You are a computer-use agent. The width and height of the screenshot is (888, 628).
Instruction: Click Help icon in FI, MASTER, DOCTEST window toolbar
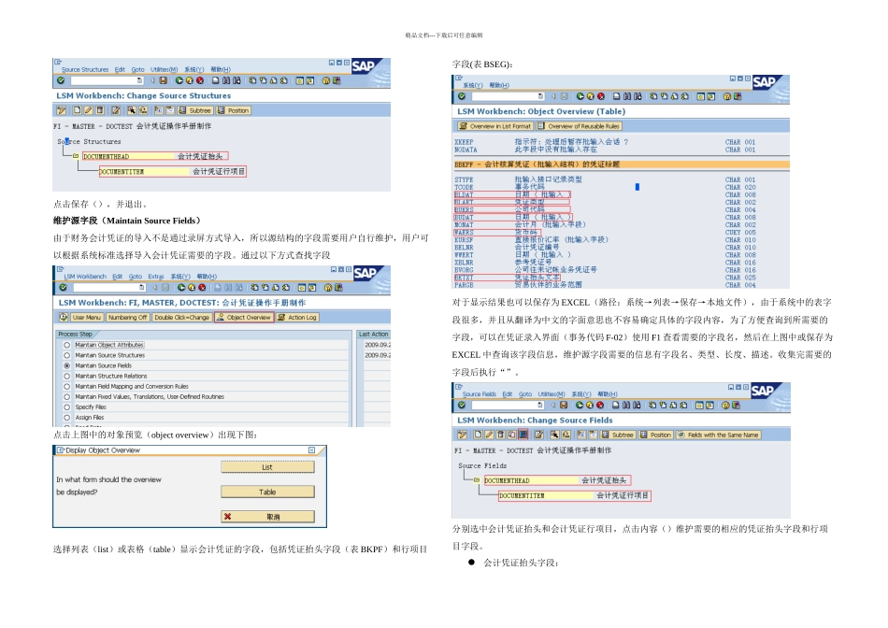(328, 288)
